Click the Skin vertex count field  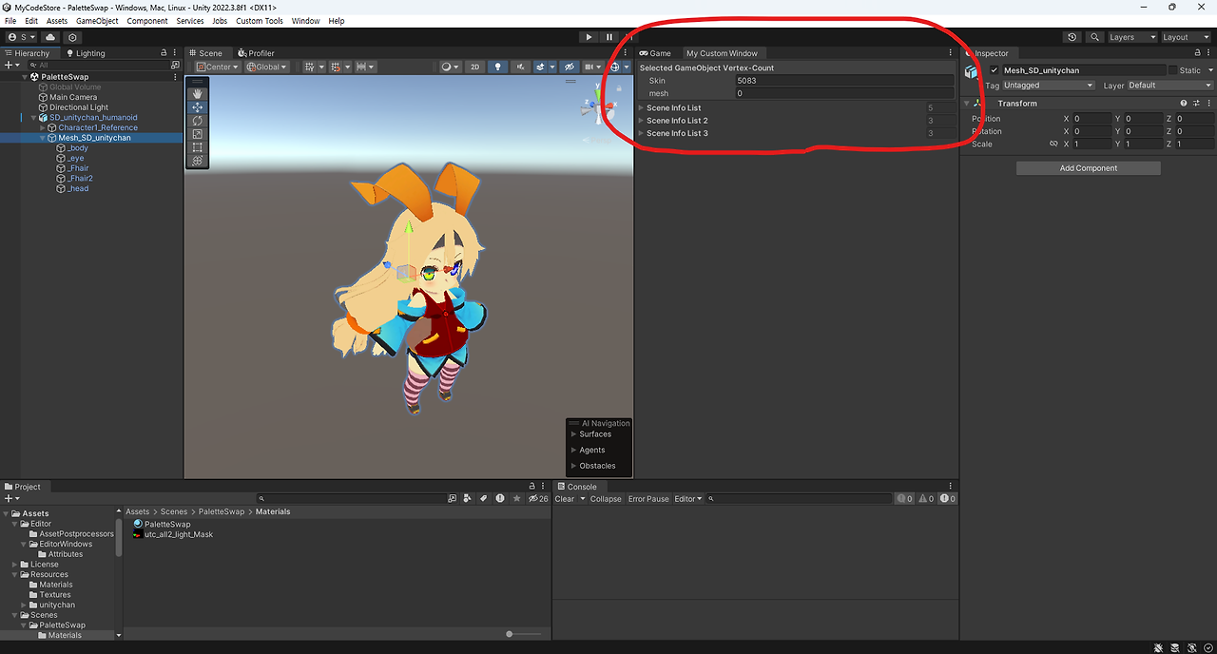pyautogui.click(x=843, y=81)
